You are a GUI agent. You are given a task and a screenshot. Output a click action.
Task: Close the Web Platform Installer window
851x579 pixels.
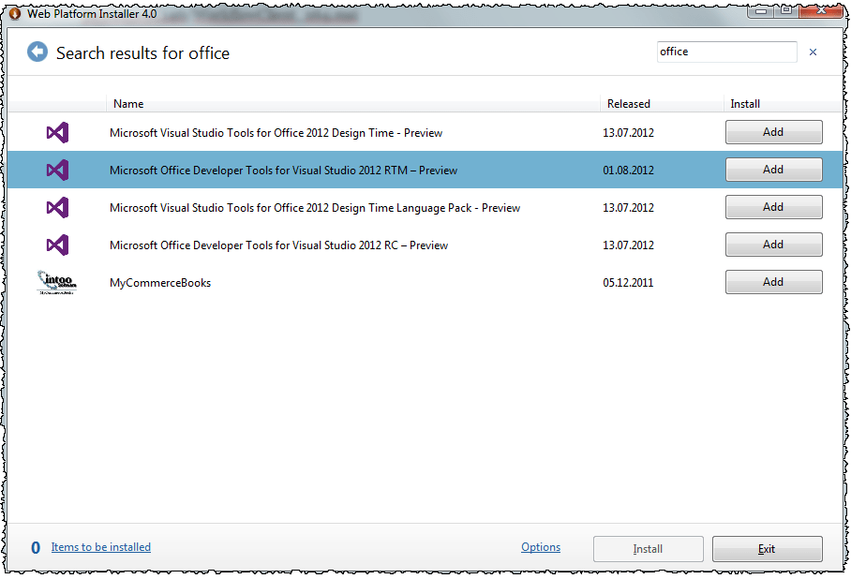coord(821,11)
